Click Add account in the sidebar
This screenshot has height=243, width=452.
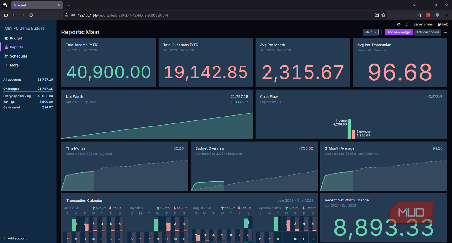click(x=15, y=238)
